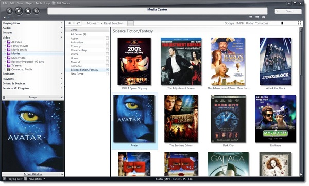Adjust the thumbnail size slider

click(x=282, y=23)
